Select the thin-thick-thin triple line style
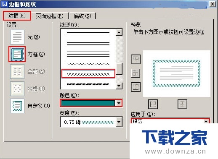 (88, 54)
